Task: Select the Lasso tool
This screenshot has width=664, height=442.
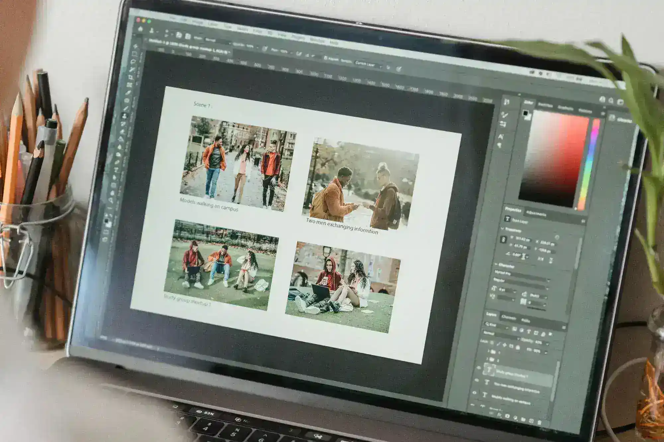Action: coord(133,62)
